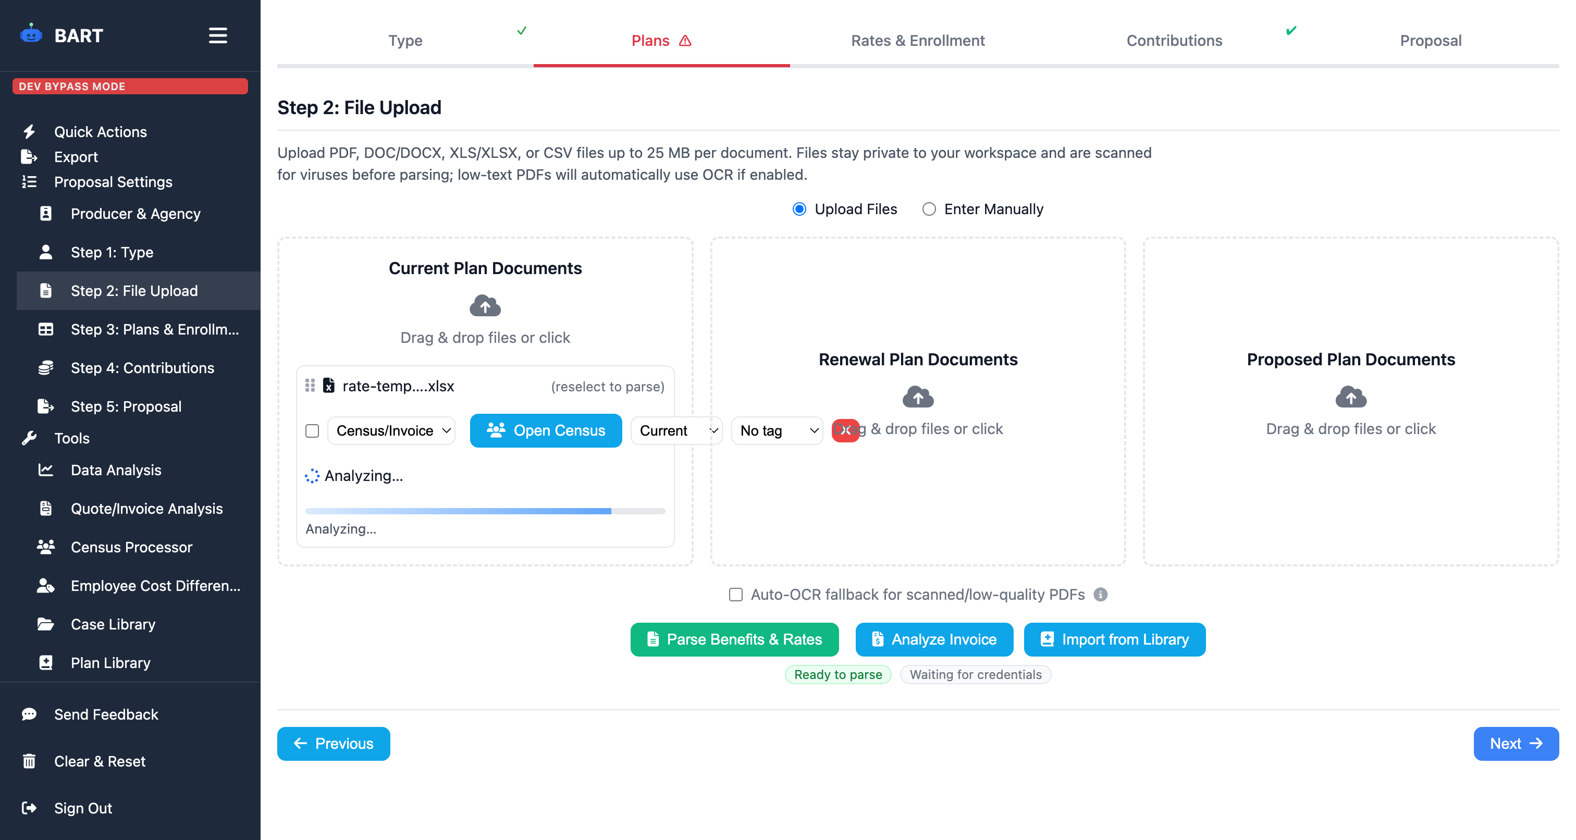The width and height of the screenshot is (1576, 840).
Task: Click the Clear & Reset trash icon
Action: coord(28,761)
